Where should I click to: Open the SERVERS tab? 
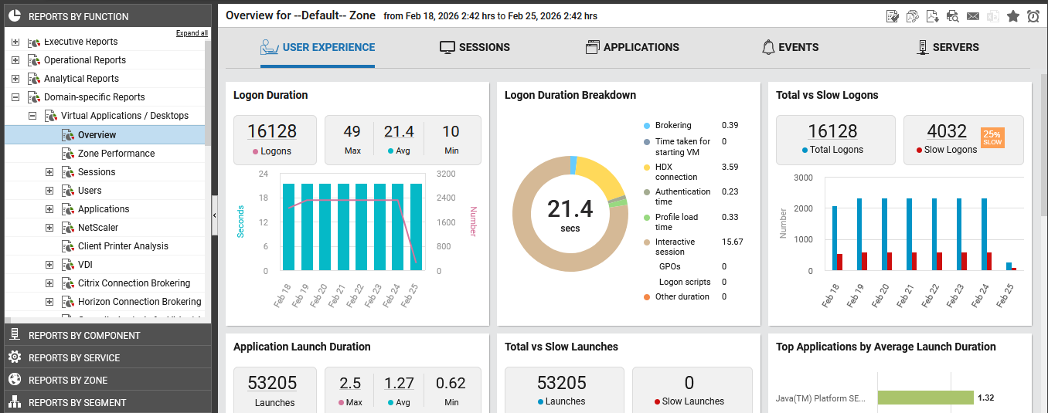coord(947,47)
